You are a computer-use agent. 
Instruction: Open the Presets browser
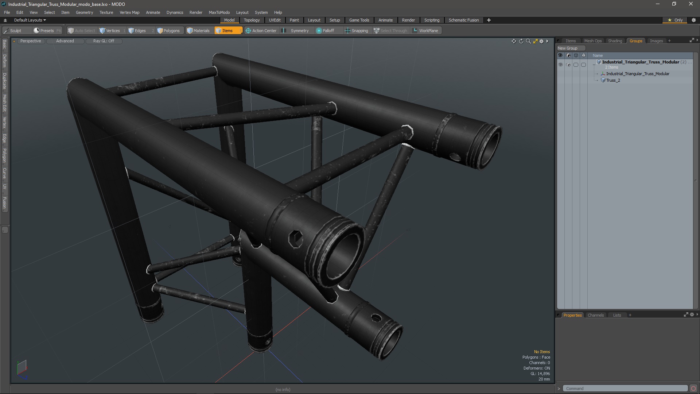pos(47,31)
